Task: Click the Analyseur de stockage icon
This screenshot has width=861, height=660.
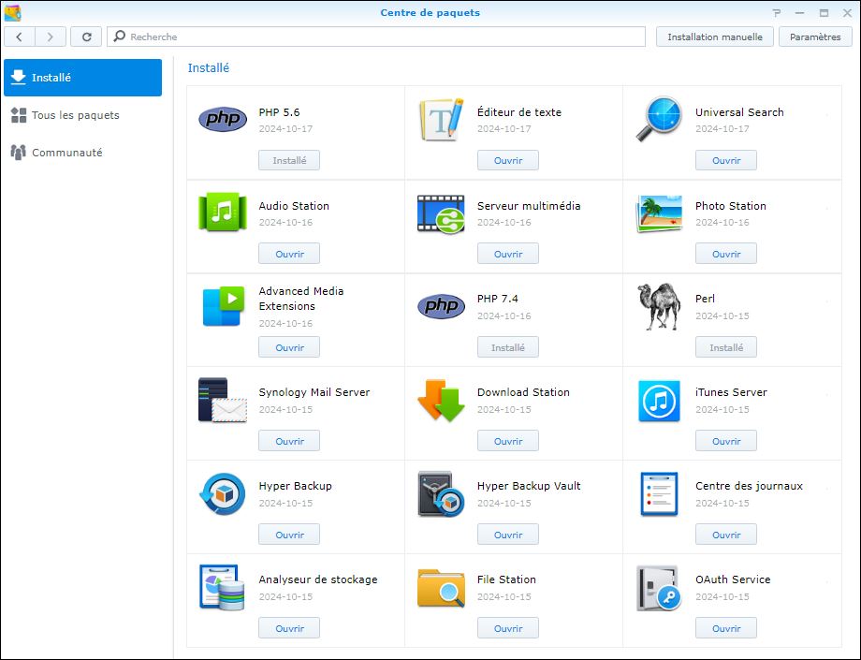Action: (x=223, y=588)
